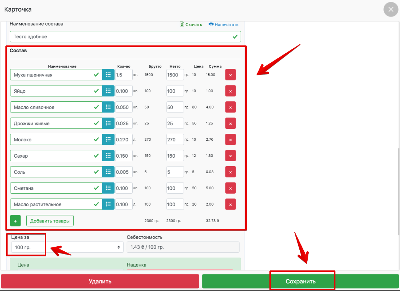This screenshot has height=291, width=400.
Task: Click the green plus add-row button
Action: pyautogui.click(x=16, y=221)
